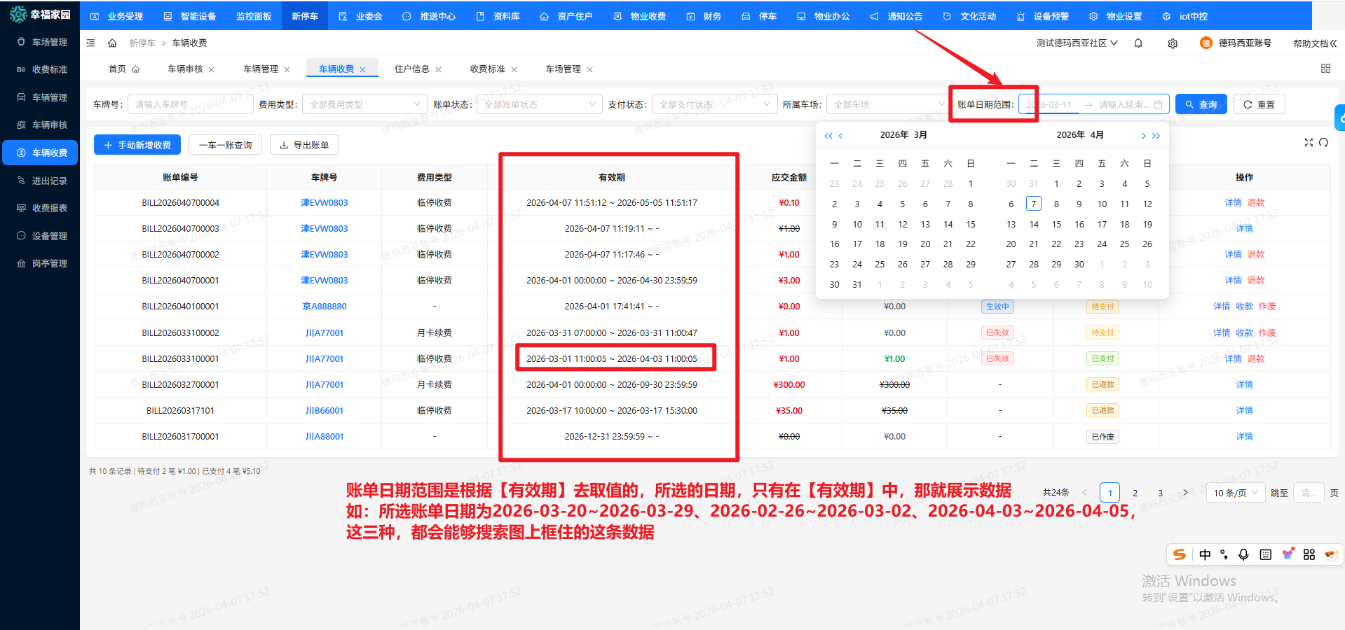Go to previous month in calendar
The width and height of the screenshot is (1345, 630).
[840, 136]
